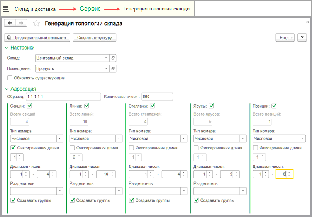Click the back navigation arrow
The height and width of the screenshot is (217, 312).
click(x=10, y=23)
